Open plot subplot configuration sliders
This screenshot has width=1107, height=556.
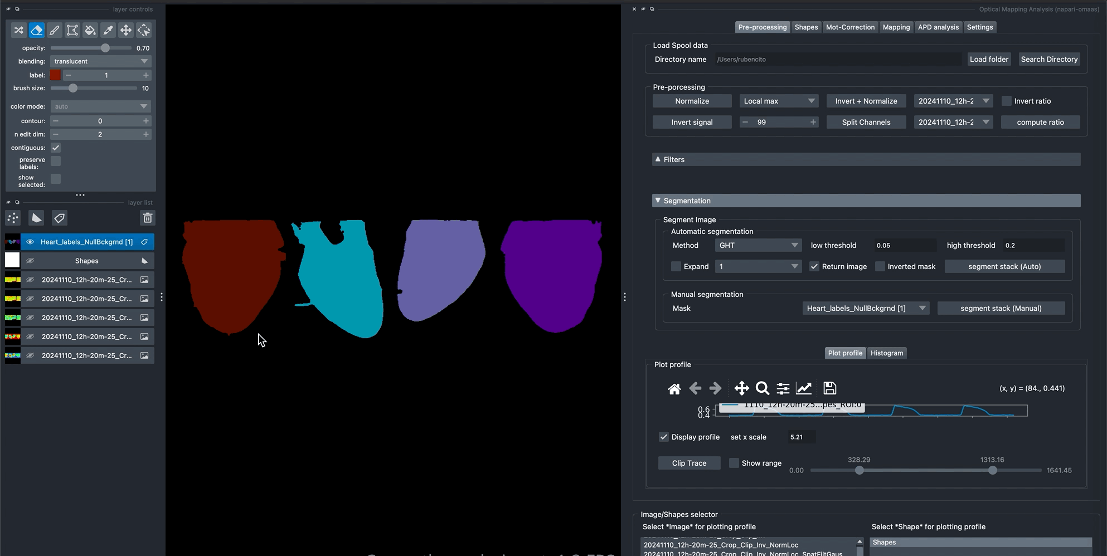[783, 388]
